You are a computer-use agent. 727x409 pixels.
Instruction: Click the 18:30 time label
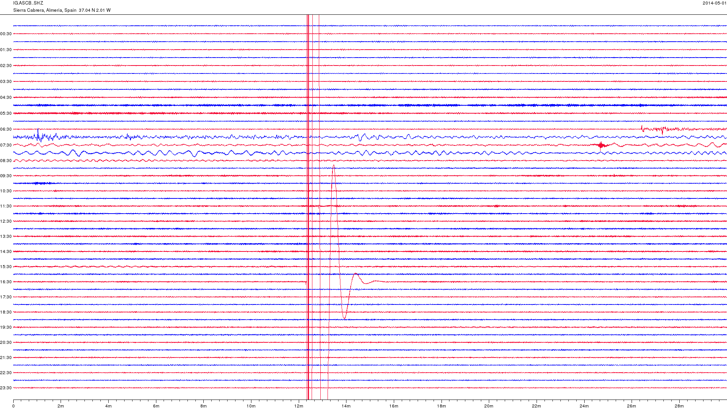(6, 312)
